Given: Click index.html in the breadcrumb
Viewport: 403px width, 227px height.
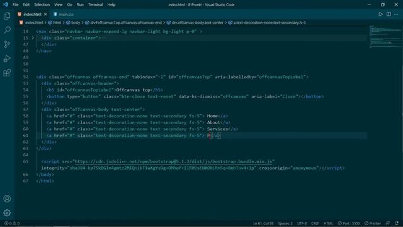Looking at the screenshot, I should coord(34,23).
